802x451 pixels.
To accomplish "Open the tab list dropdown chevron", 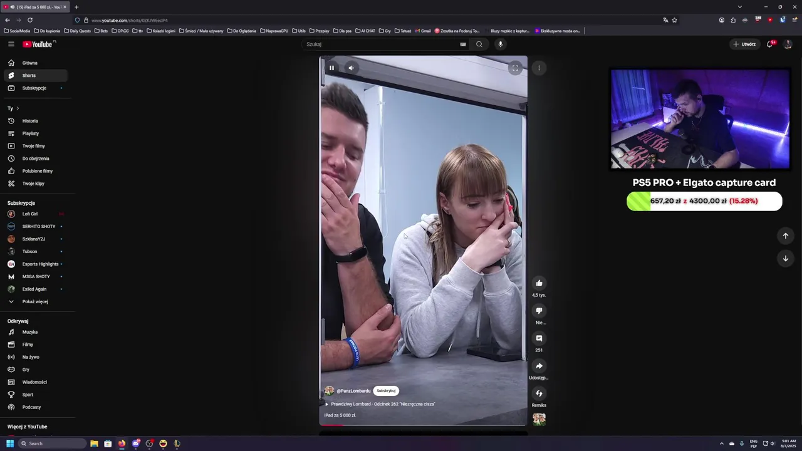I will tap(739, 7).
